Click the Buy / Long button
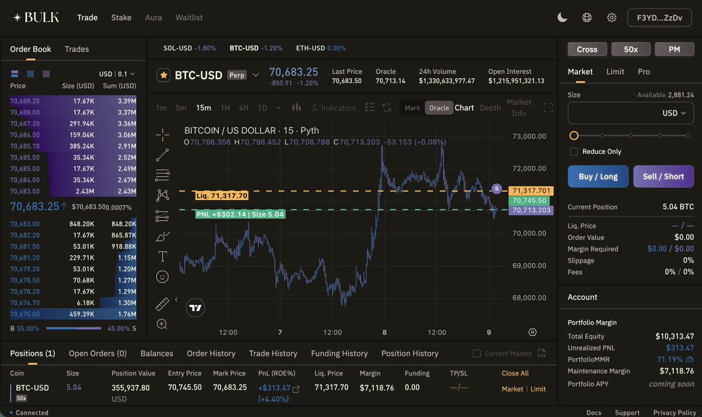The image size is (702, 417). [598, 177]
